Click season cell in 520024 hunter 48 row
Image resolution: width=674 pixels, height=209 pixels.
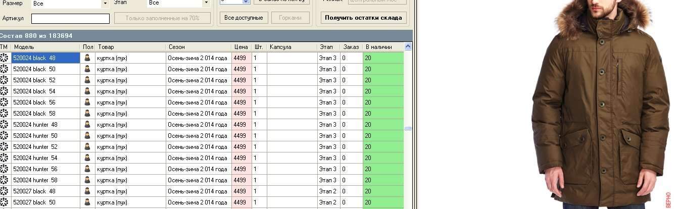point(199,125)
